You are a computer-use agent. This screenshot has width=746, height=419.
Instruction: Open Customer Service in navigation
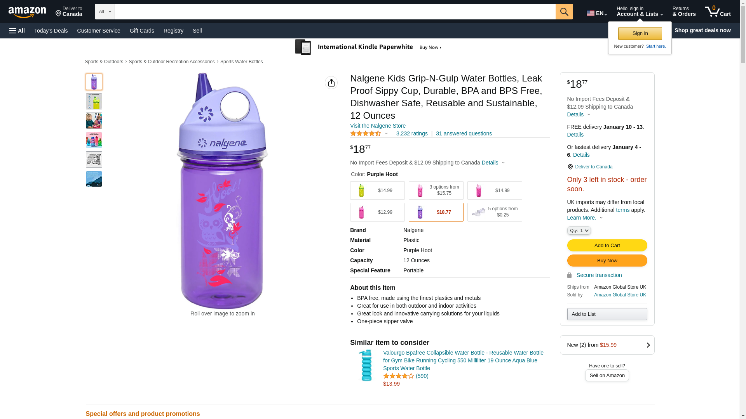coord(99,31)
